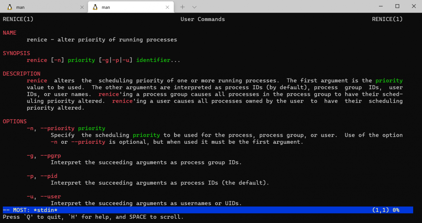Click the SYNOPSIS section heading
This screenshot has height=223, width=422.
(17, 53)
